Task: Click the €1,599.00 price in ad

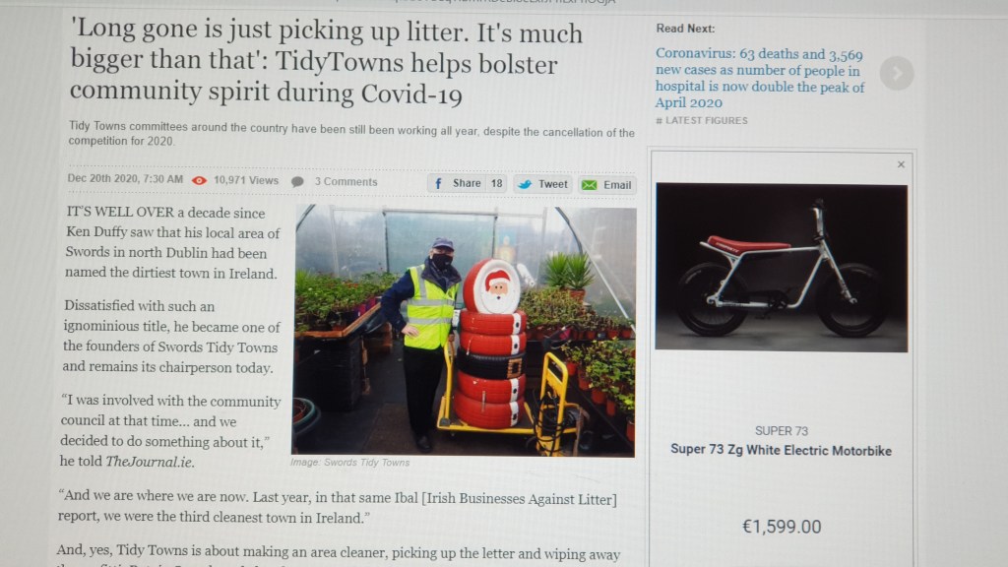Action: (782, 527)
